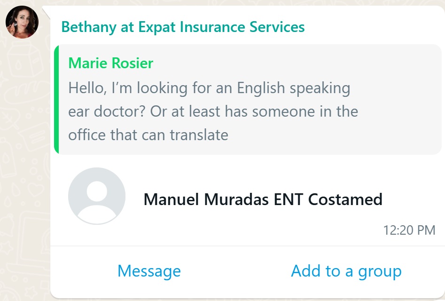Screen dimensions: 445x301
Task: Choose Add to a group
Action: (x=346, y=271)
